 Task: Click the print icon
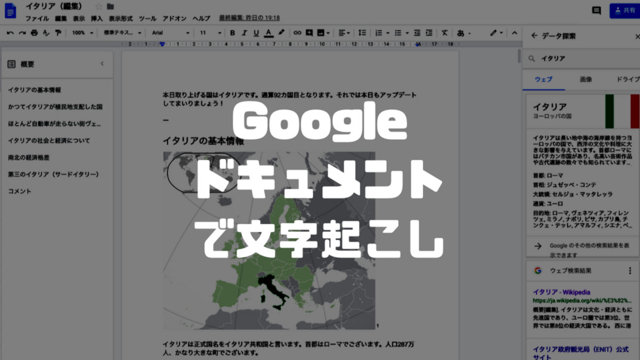point(34,33)
